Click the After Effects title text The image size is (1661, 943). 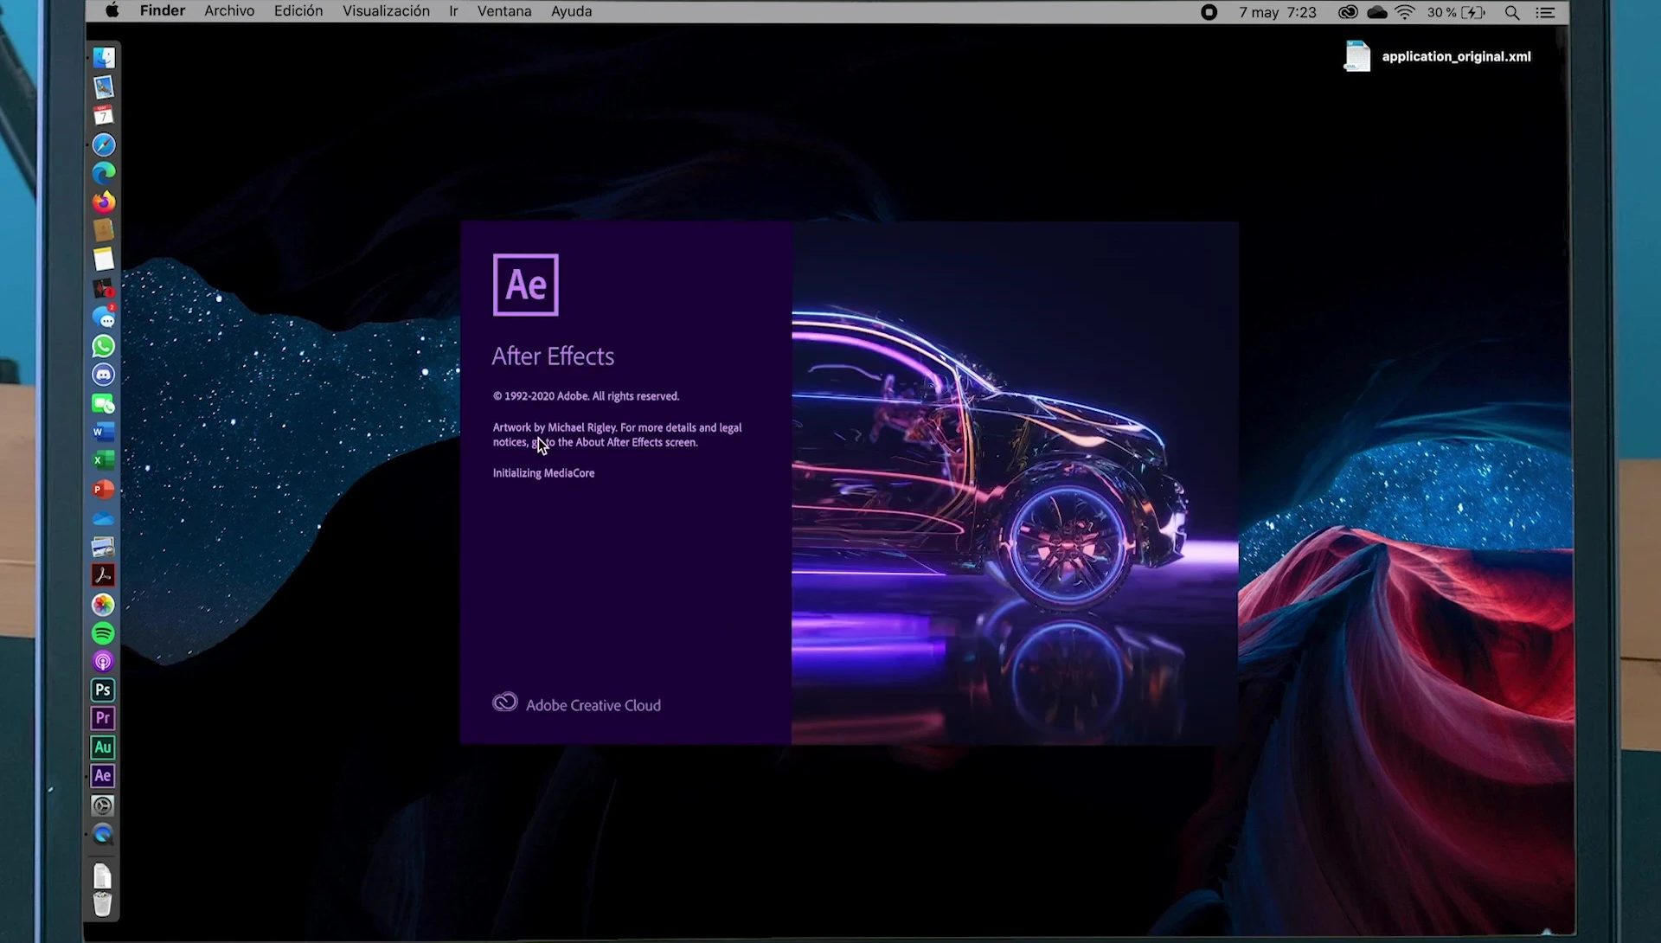click(x=553, y=356)
